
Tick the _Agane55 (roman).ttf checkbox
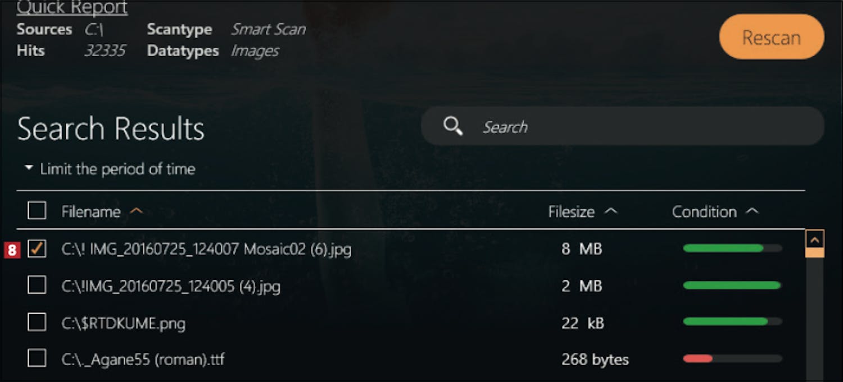point(37,358)
